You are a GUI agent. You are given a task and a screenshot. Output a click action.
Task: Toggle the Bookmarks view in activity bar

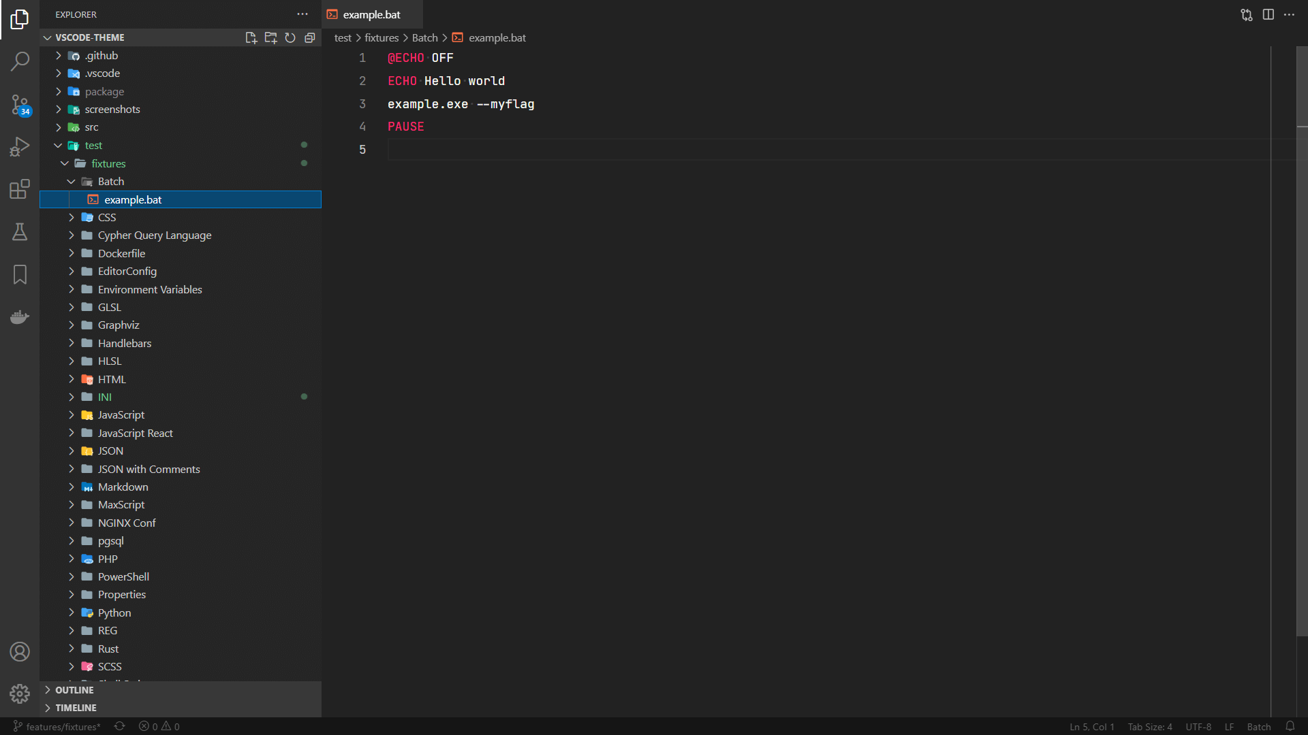(20, 275)
